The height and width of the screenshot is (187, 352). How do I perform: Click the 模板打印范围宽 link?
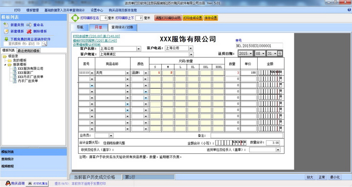tap(95, 41)
